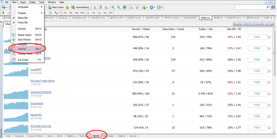Click the Market Watch menu icon

14,35
